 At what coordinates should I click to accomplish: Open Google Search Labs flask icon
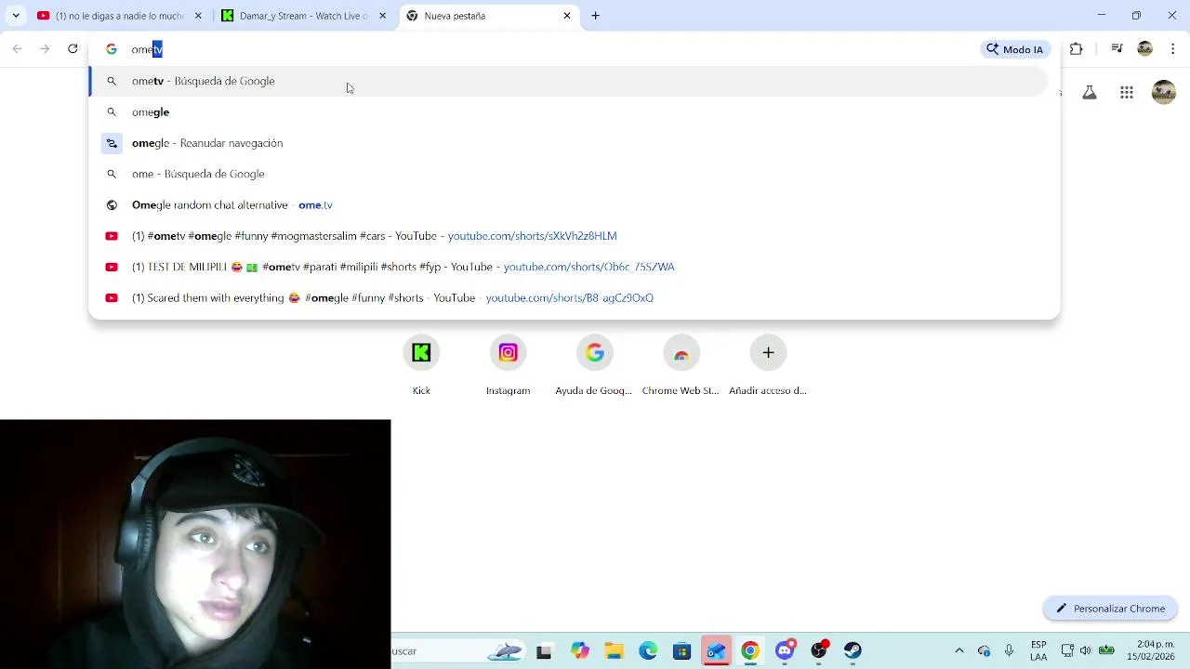tap(1090, 93)
